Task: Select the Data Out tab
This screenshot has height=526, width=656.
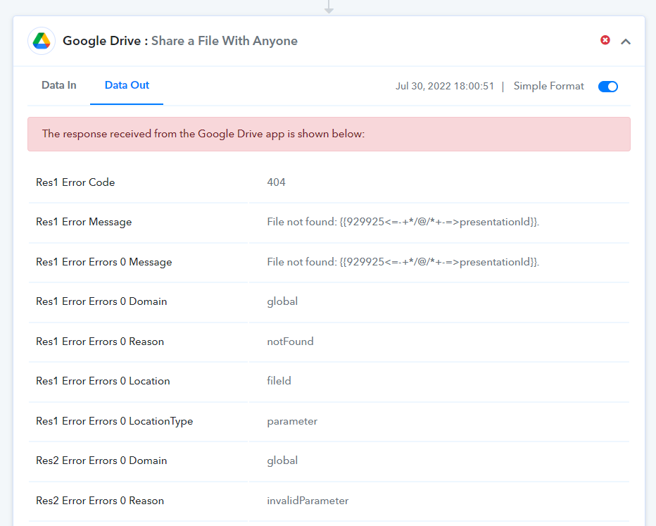Action: (127, 85)
